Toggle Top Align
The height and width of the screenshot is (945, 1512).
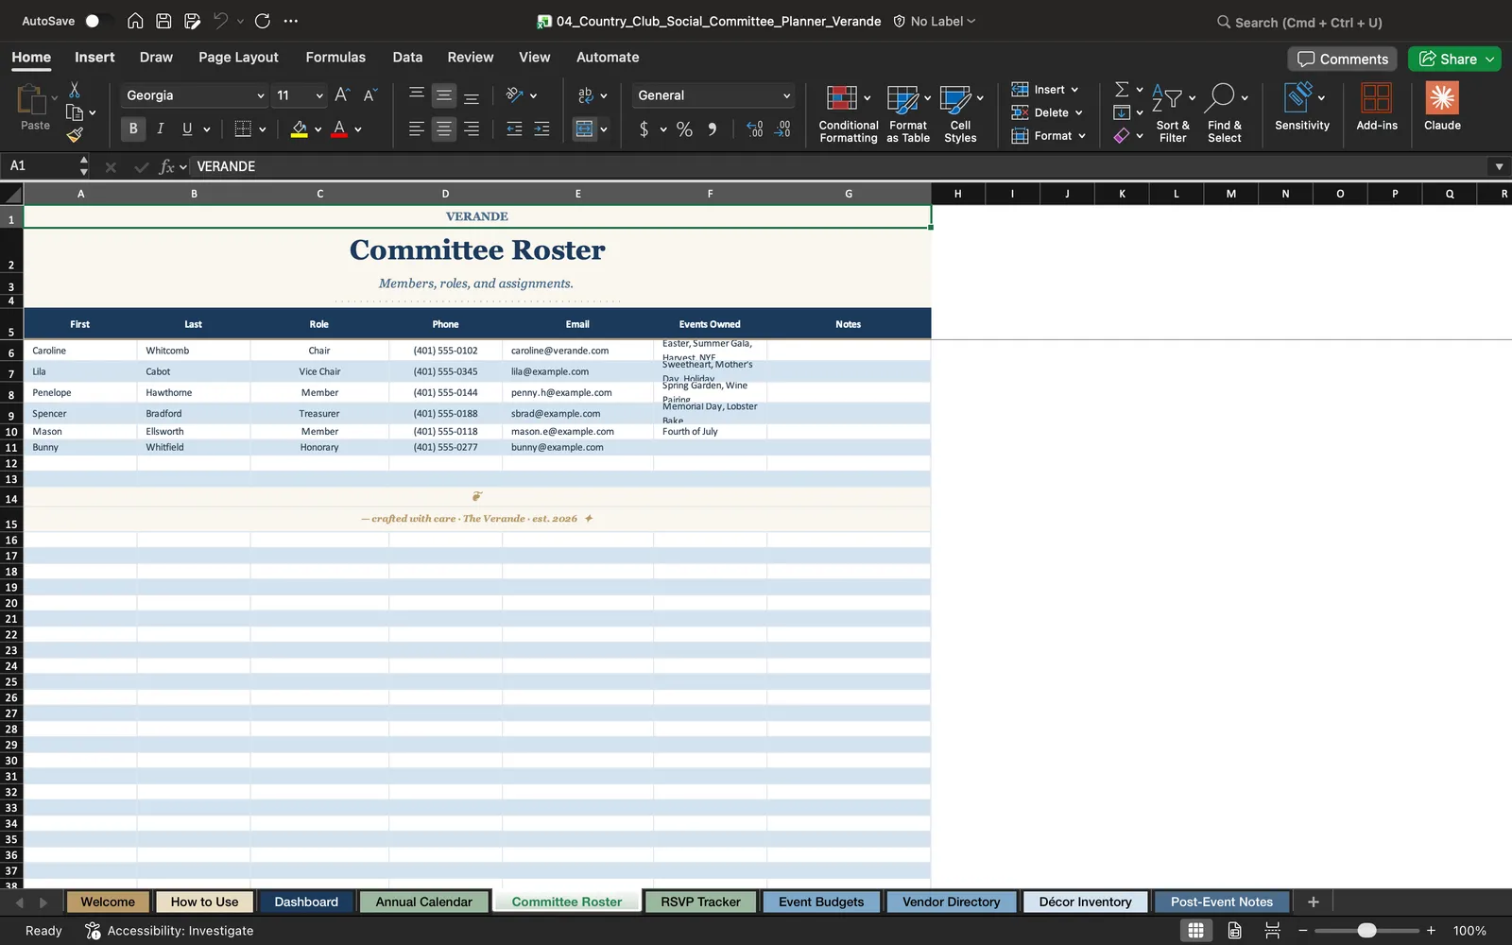coord(416,94)
